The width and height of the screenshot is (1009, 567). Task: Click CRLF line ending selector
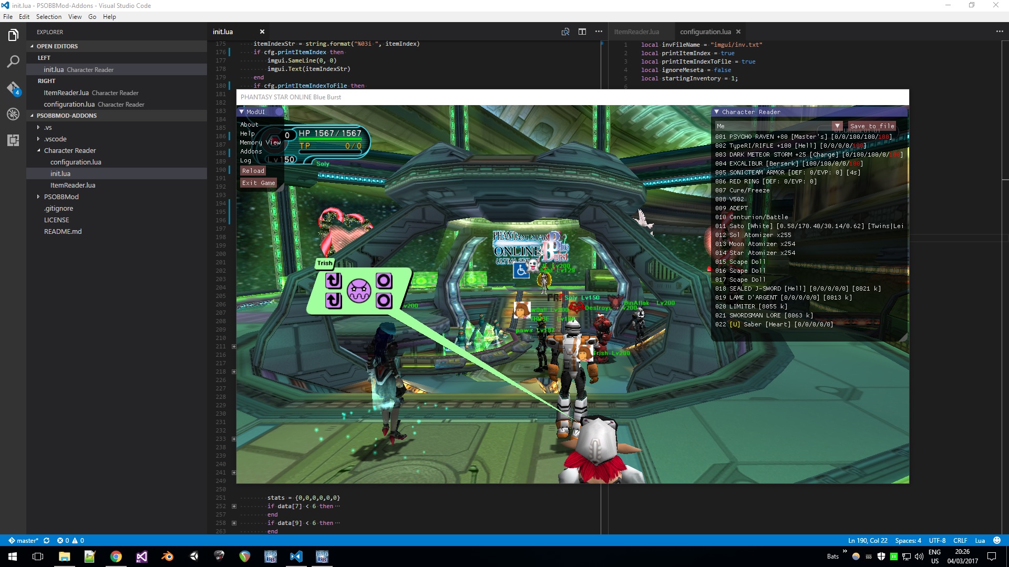[960, 541]
